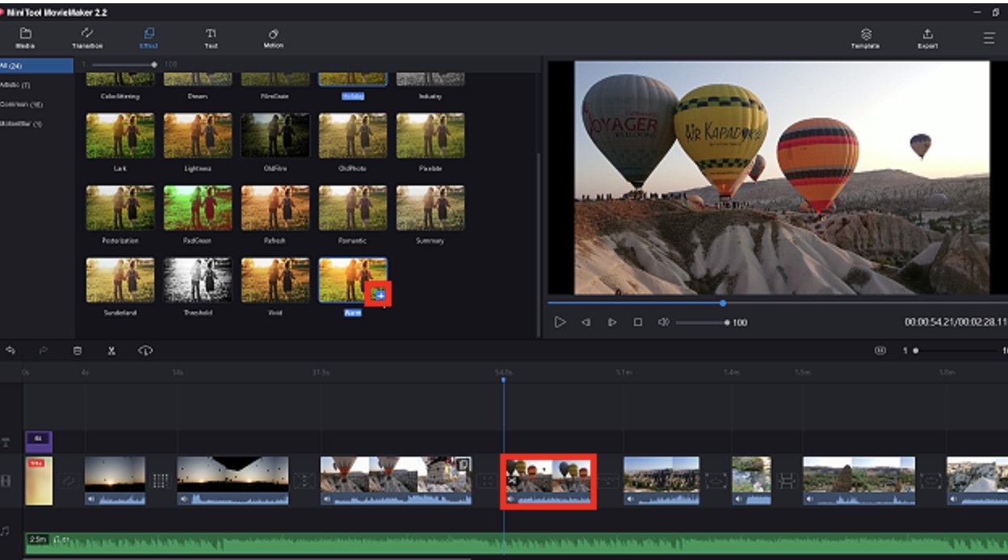The height and width of the screenshot is (560, 1008).
Task: Click zoom-to-fit timeline icon
Action: [x=880, y=351]
